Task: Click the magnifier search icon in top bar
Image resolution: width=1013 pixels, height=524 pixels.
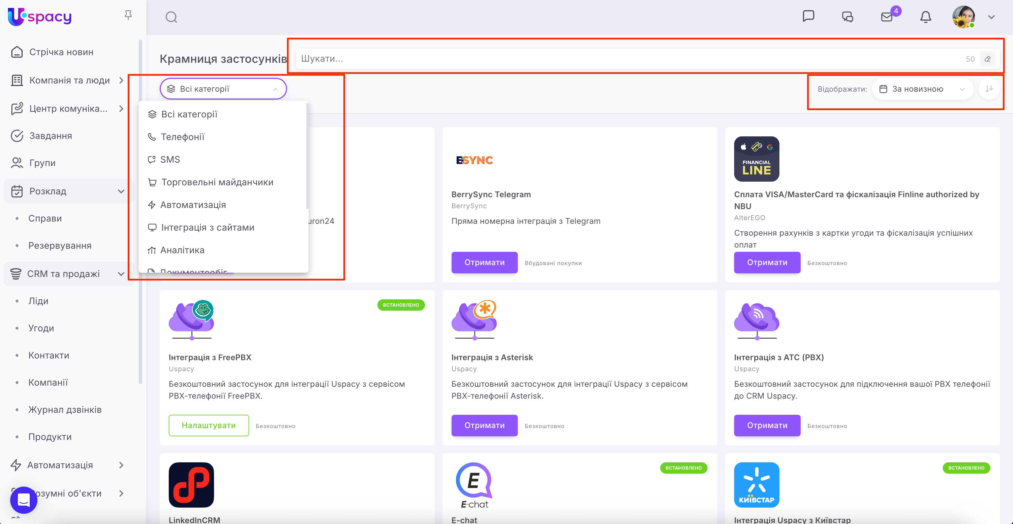Action: (x=171, y=17)
